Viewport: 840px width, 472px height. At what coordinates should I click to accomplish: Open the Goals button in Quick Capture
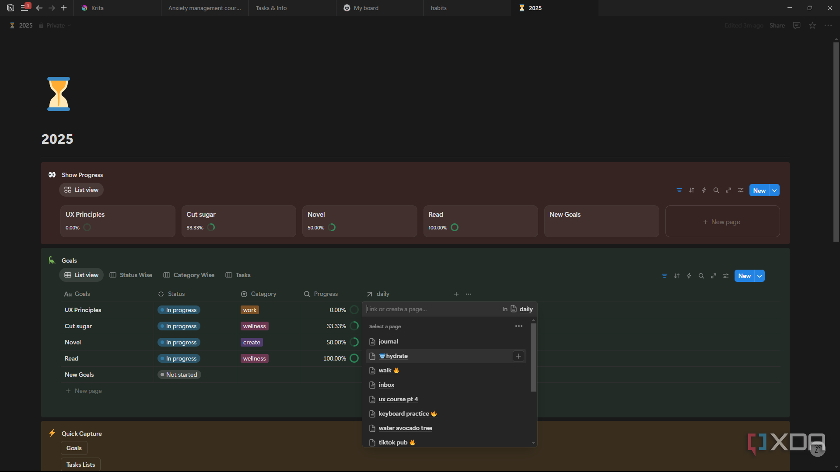click(74, 448)
